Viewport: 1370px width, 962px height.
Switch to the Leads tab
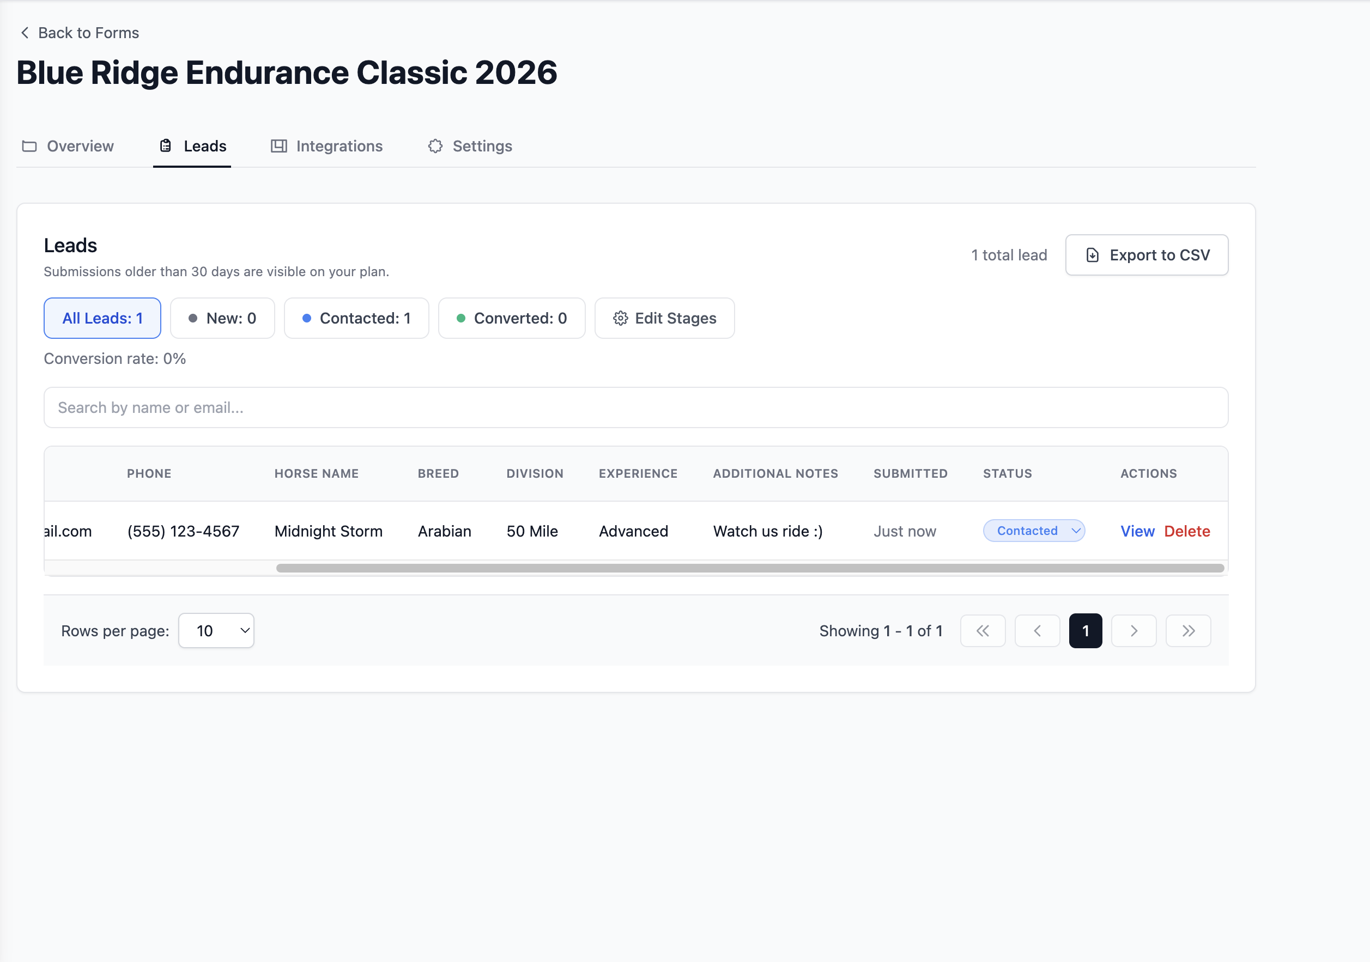pos(192,146)
